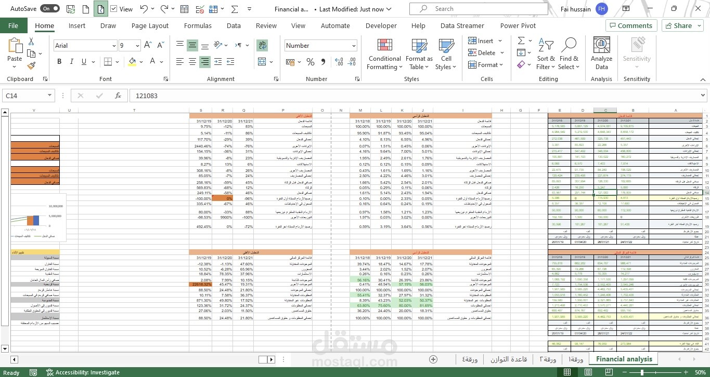This screenshot has width=710, height=377.
Task: Click the Comments button
Action: click(x=630, y=25)
